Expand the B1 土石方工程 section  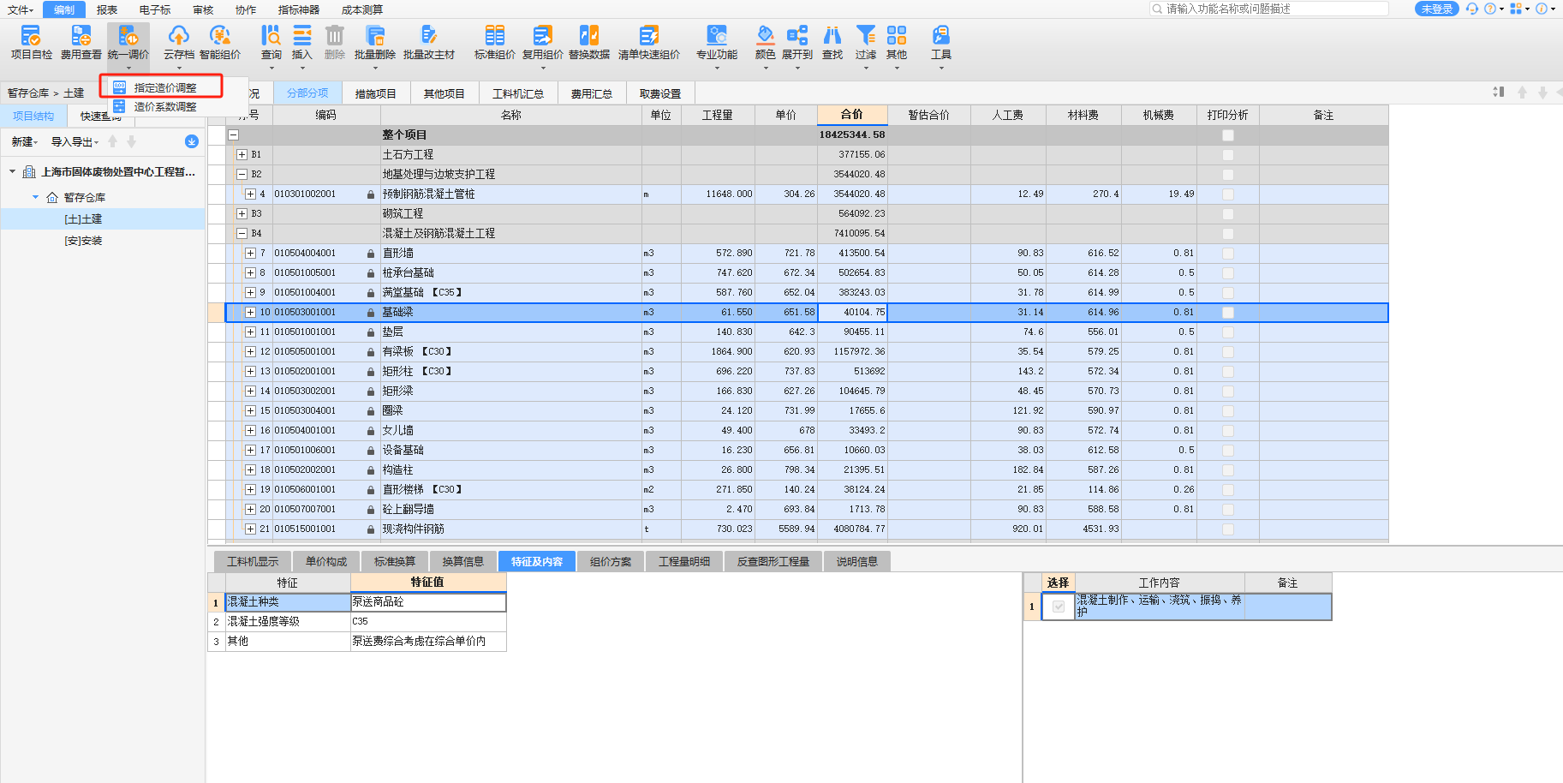pos(242,155)
